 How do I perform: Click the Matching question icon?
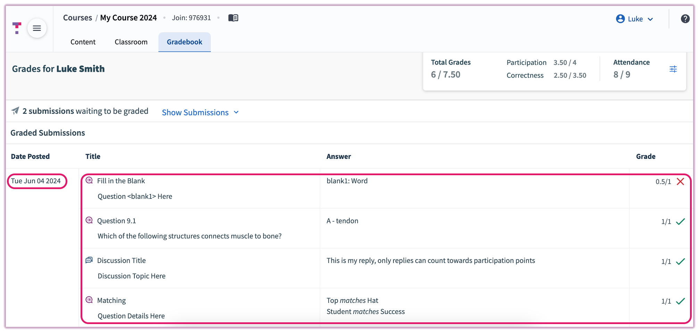click(x=89, y=300)
